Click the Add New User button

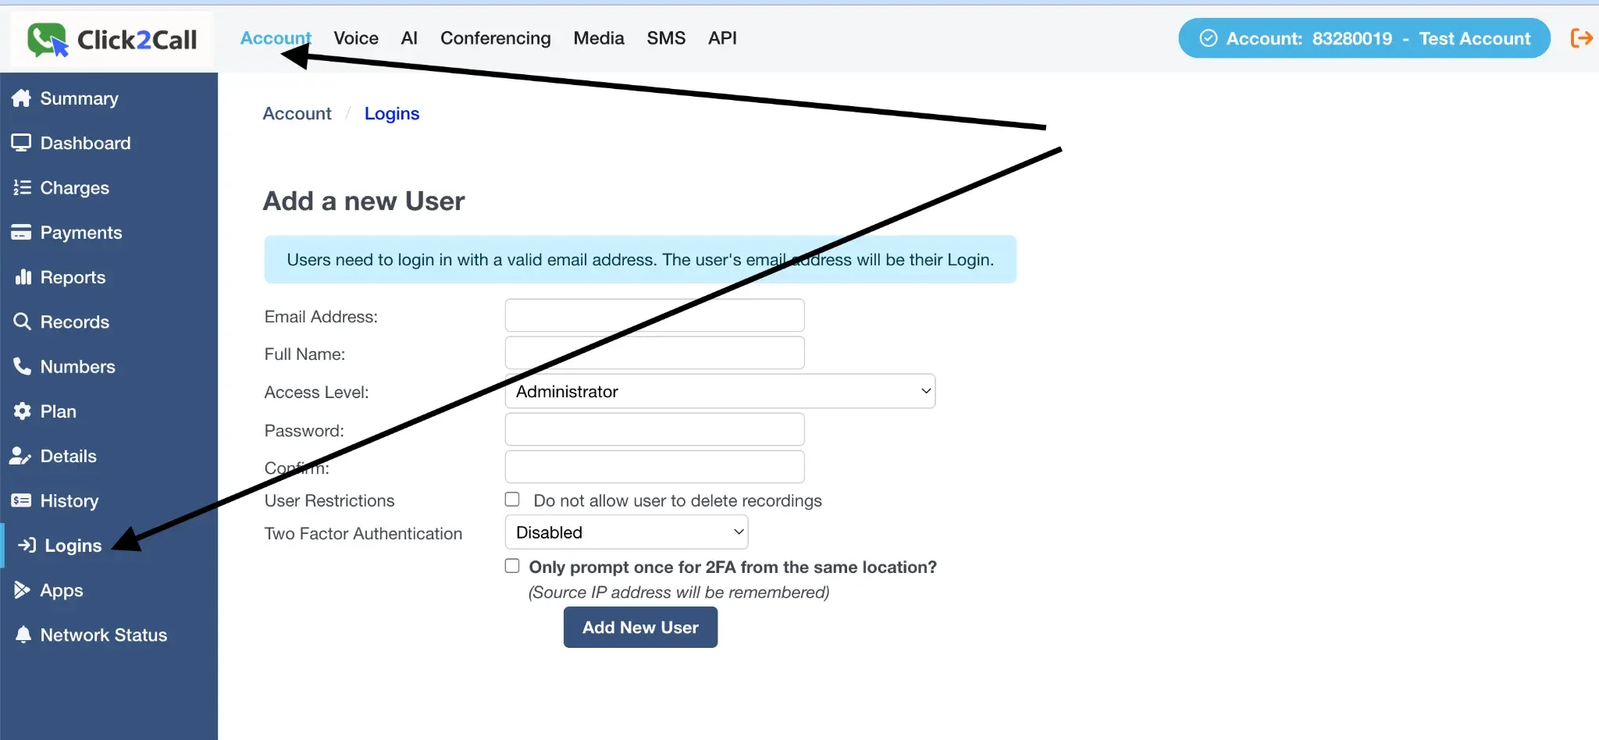(x=639, y=627)
